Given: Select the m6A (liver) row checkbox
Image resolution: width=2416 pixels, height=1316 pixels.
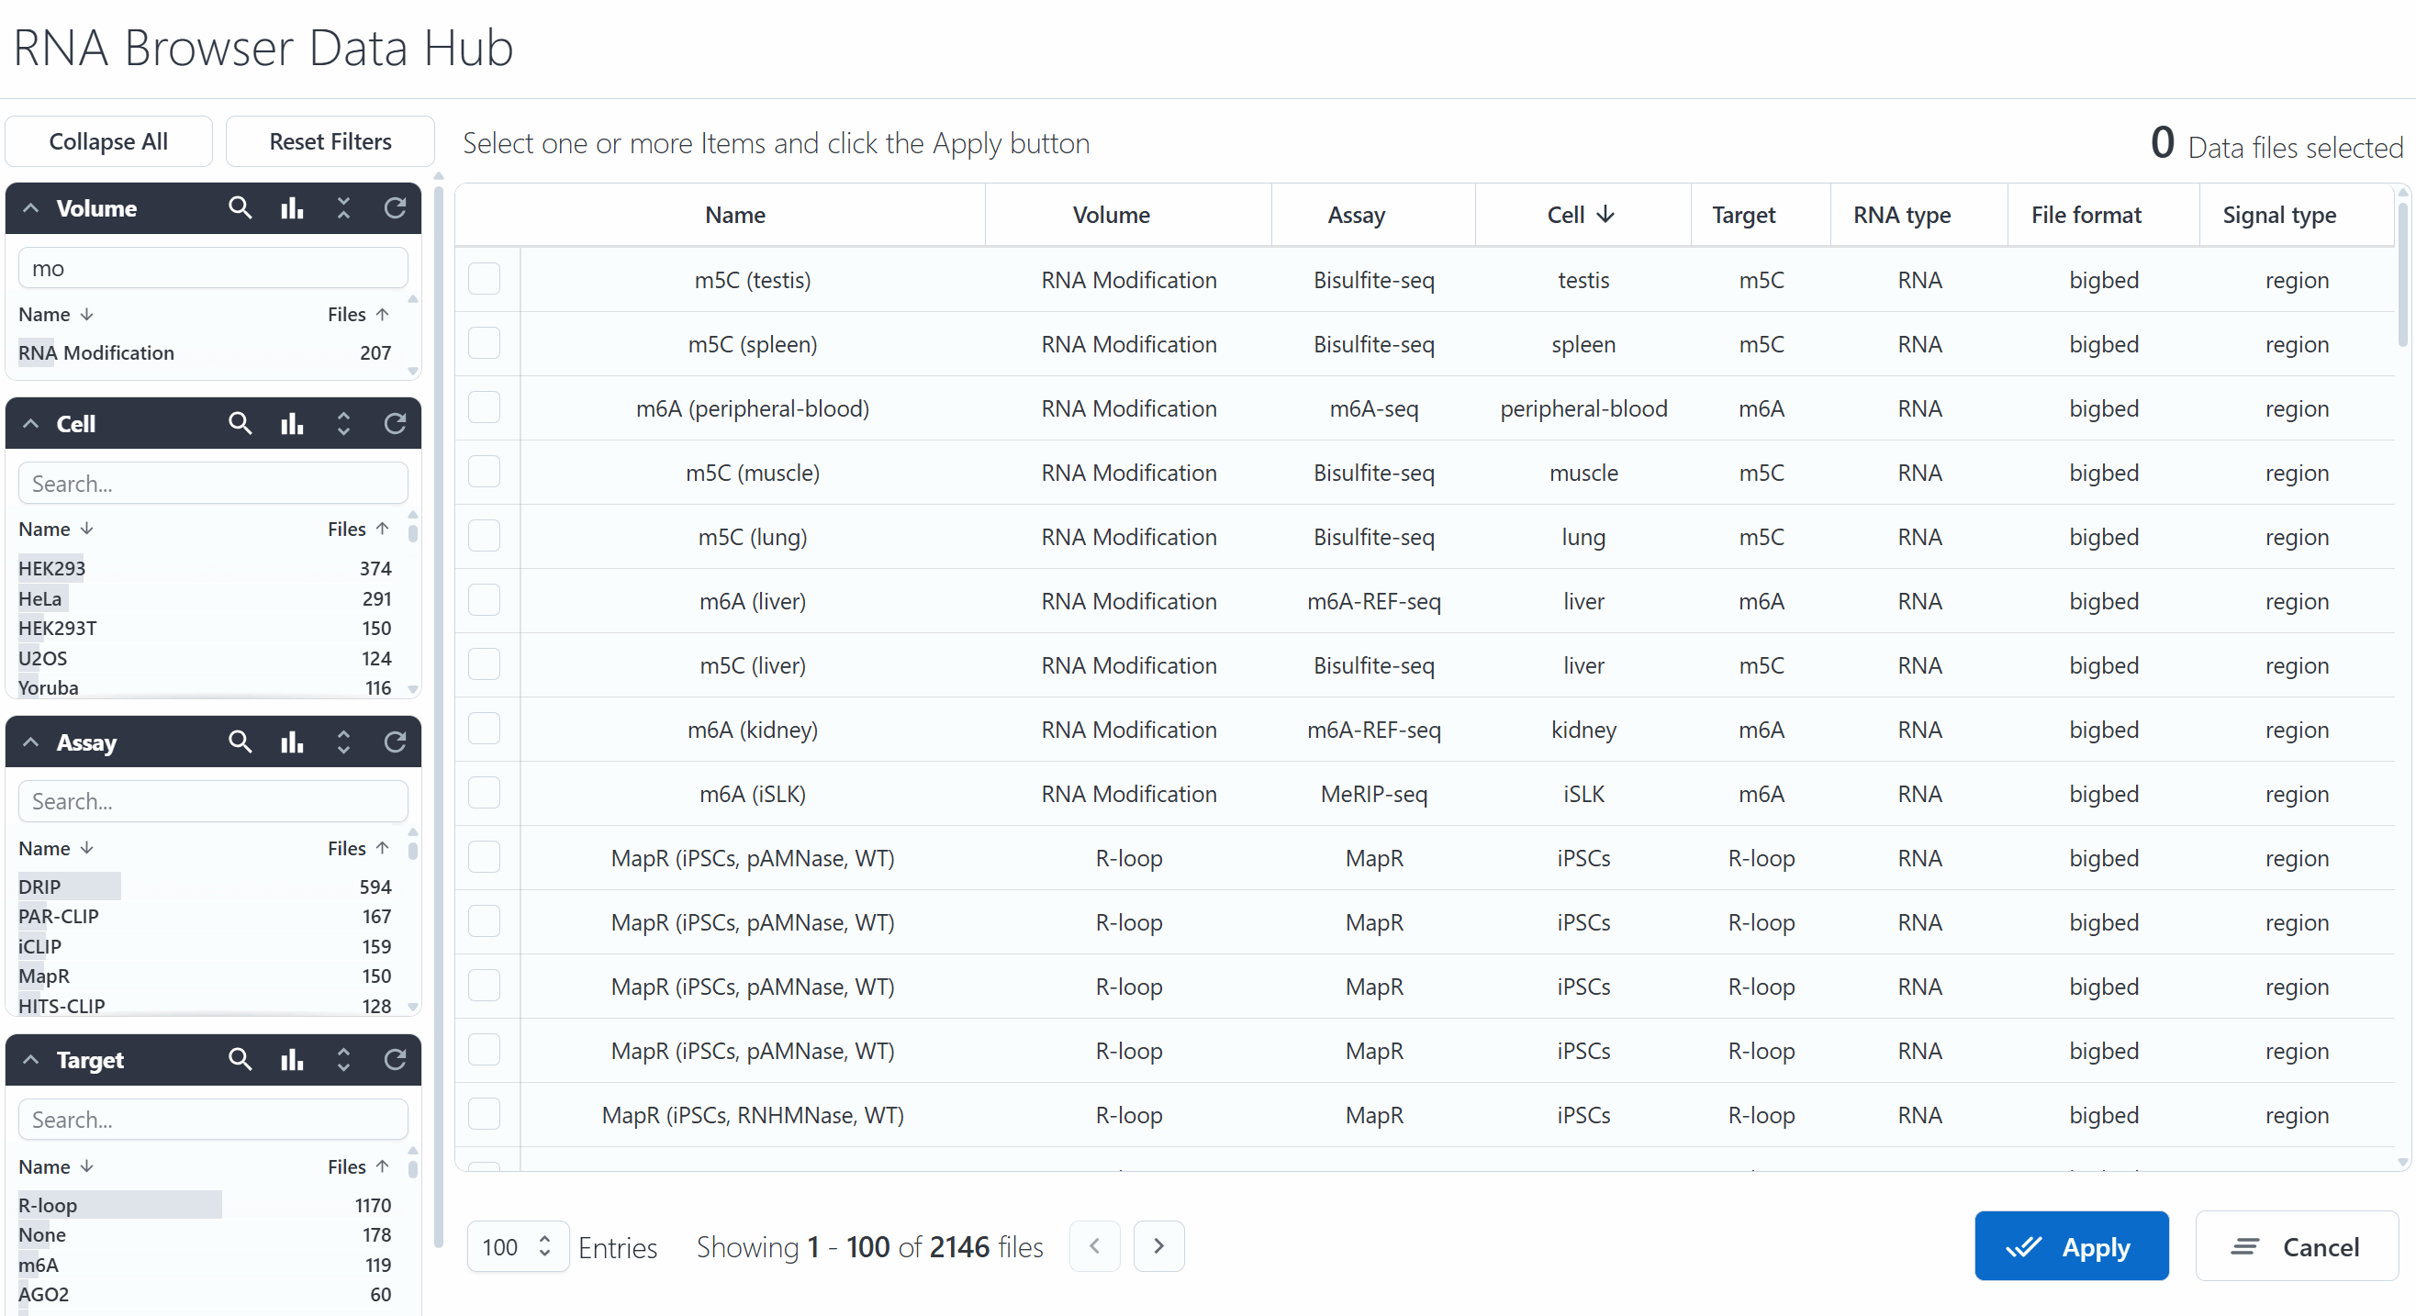Looking at the screenshot, I should [x=484, y=600].
